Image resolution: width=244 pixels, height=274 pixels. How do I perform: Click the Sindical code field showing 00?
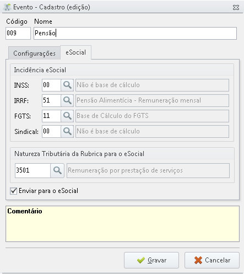click(x=51, y=131)
